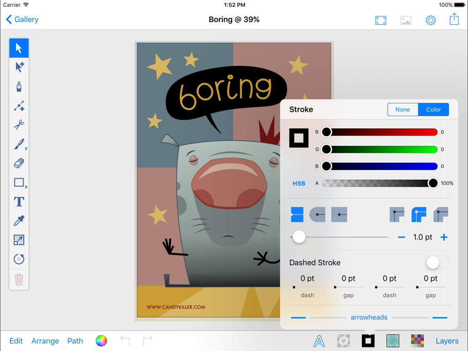Pick the Eyedropper tool
The width and height of the screenshot is (468, 351).
[19, 221]
